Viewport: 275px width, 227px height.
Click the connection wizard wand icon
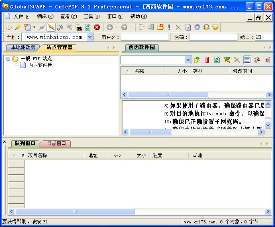18,27
